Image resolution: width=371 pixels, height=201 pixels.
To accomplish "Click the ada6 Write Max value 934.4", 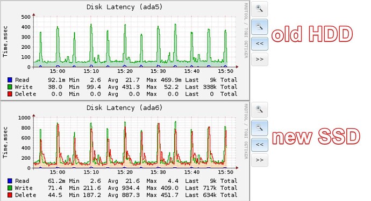I will coord(131,188).
